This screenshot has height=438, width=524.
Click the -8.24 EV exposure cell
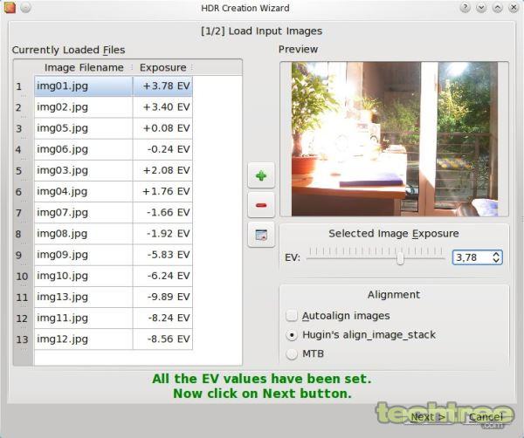point(162,318)
